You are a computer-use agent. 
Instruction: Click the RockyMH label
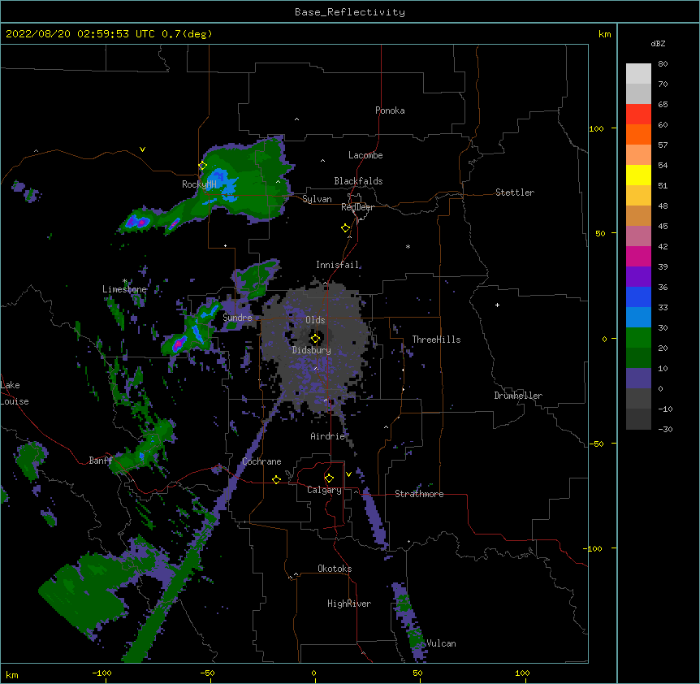pos(199,184)
